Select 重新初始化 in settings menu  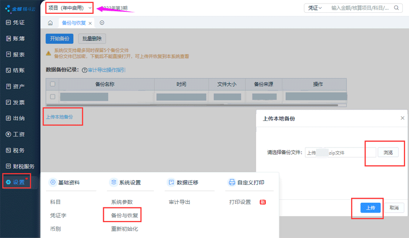tap(124, 229)
